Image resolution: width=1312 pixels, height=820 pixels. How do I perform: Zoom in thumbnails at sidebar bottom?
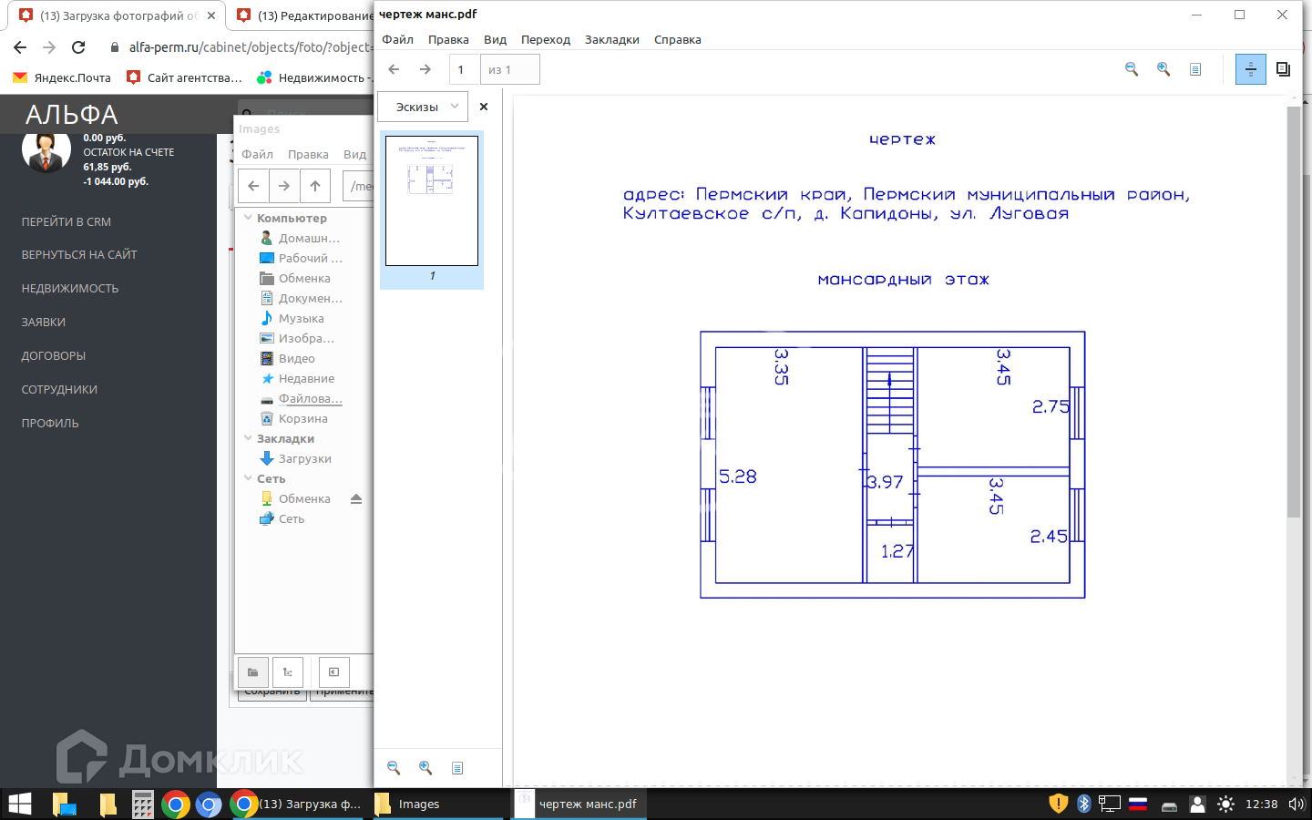point(425,768)
